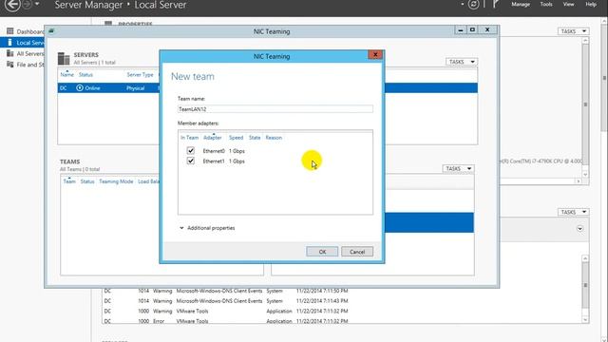The image size is (608, 342).
Task: Open the View menu
Action: 568,4
